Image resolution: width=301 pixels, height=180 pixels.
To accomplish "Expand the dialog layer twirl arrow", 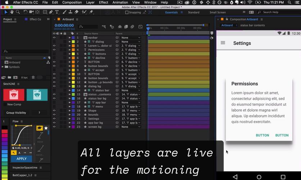I will pos(70,42).
